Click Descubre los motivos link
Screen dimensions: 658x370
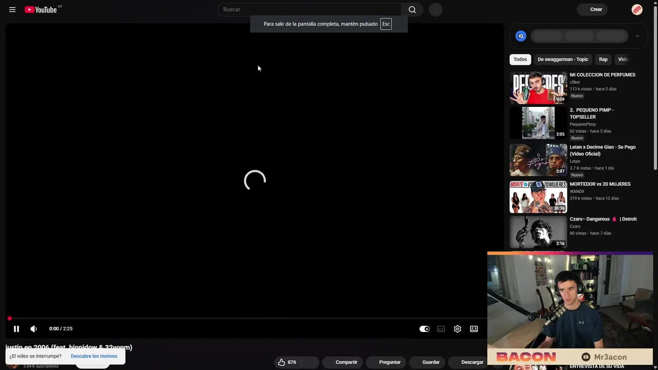94,356
